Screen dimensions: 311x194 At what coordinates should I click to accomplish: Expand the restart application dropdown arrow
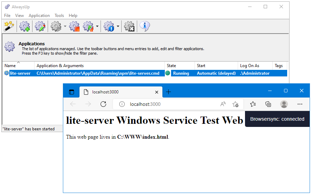click(x=97, y=26)
